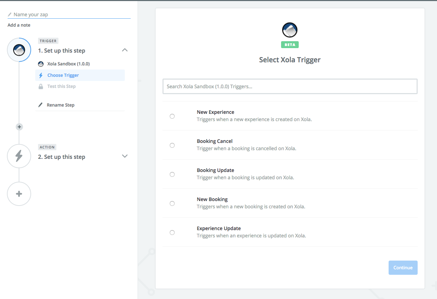Expand the action step with the down chevron
437x299 pixels.
click(125, 156)
